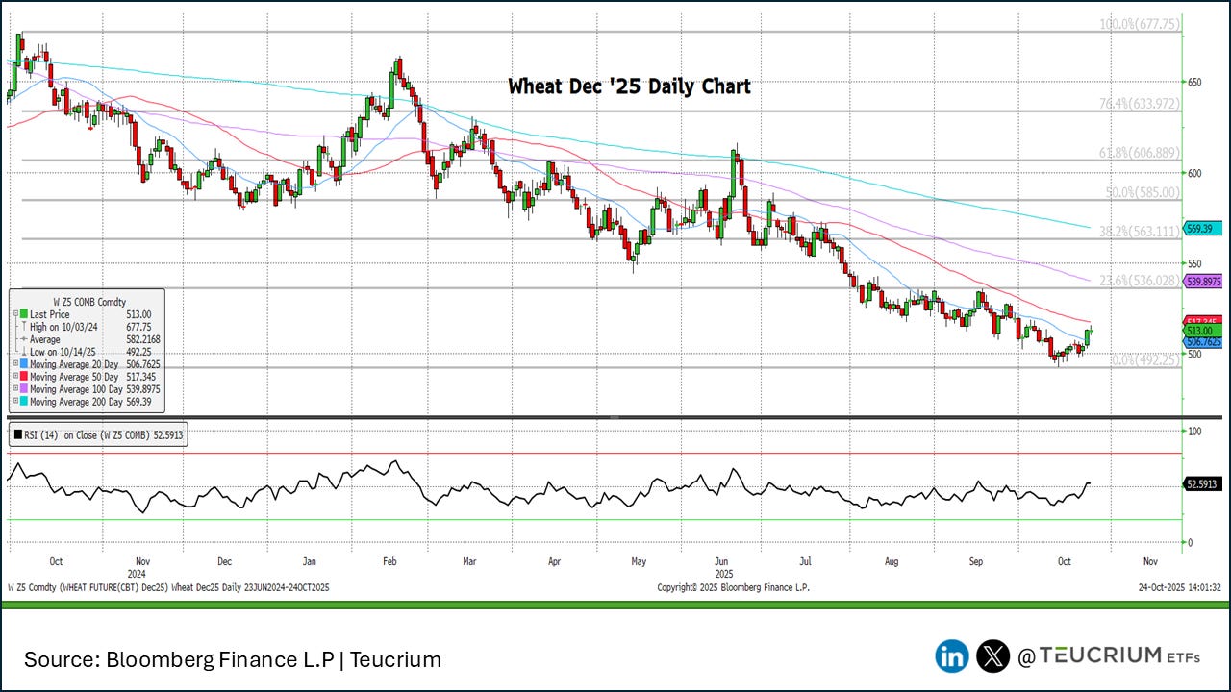Select the 'High on 10/03/24' legend row

coord(63,327)
